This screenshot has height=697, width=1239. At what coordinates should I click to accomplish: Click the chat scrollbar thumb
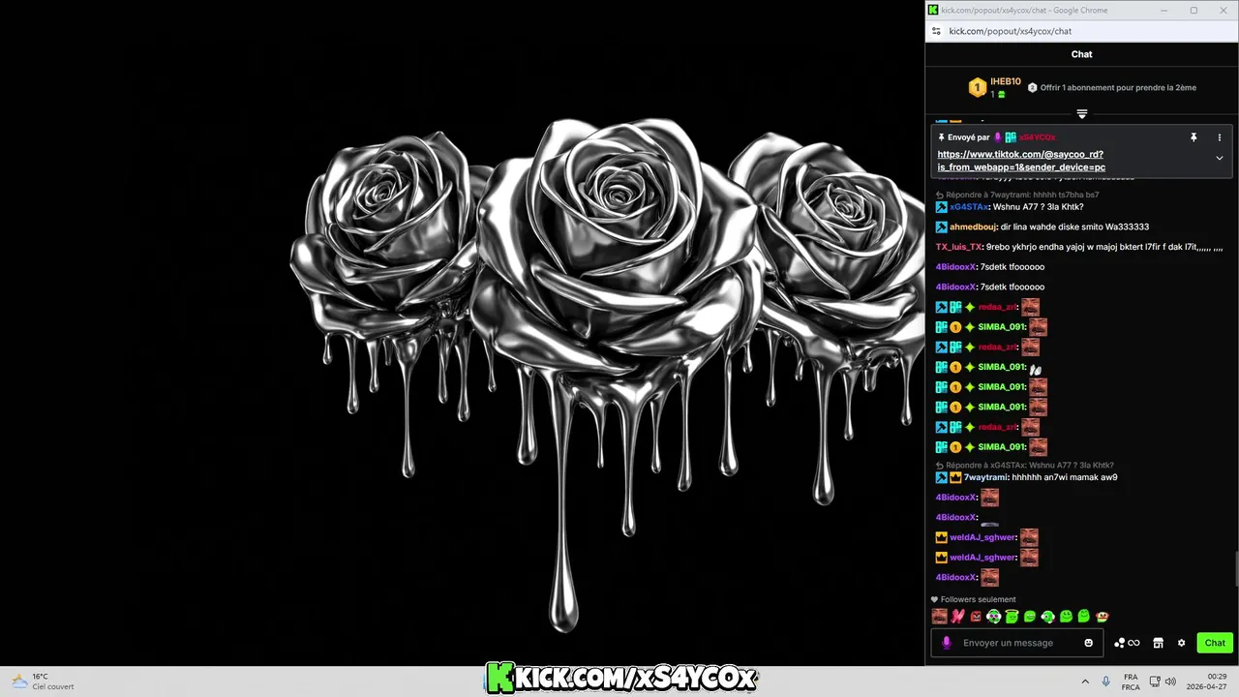point(1236,568)
